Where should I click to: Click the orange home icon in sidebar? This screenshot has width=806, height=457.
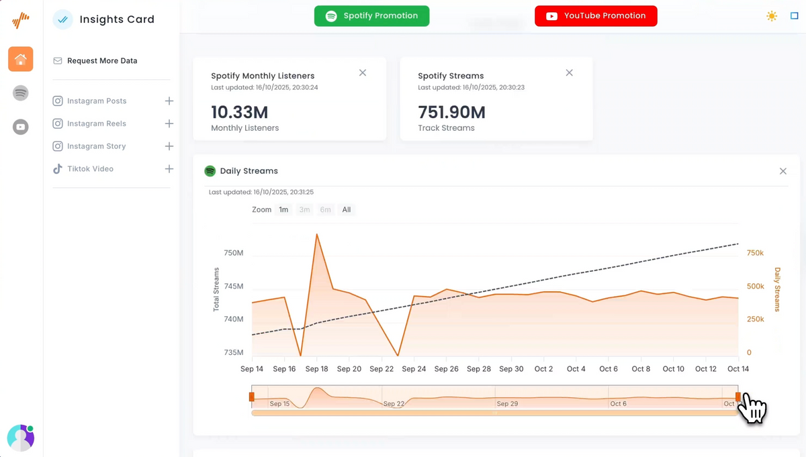[21, 59]
